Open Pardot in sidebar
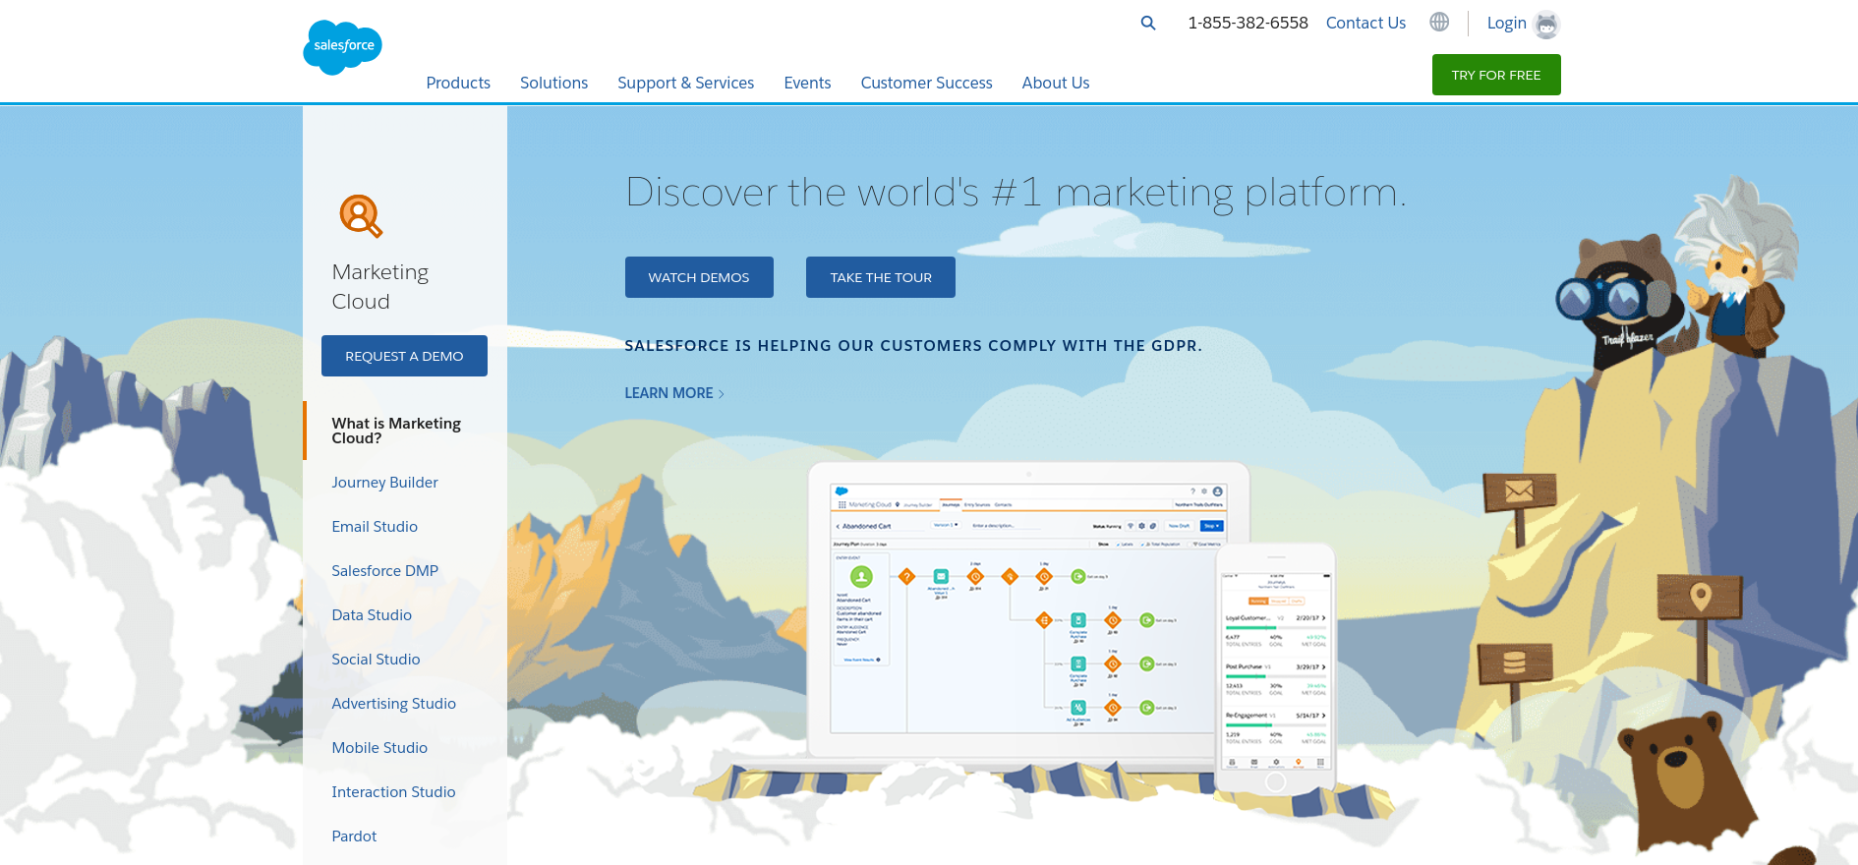1858x865 pixels. click(354, 836)
